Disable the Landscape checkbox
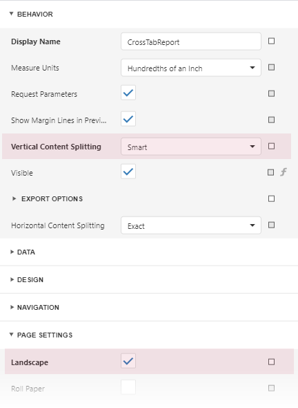 (128, 361)
